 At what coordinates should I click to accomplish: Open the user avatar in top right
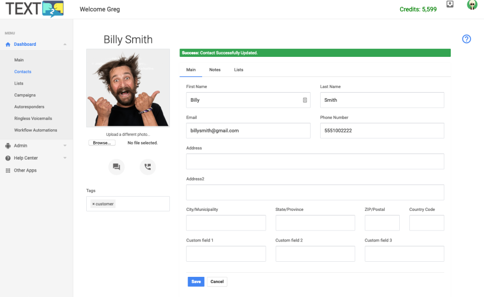coord(472,5)
